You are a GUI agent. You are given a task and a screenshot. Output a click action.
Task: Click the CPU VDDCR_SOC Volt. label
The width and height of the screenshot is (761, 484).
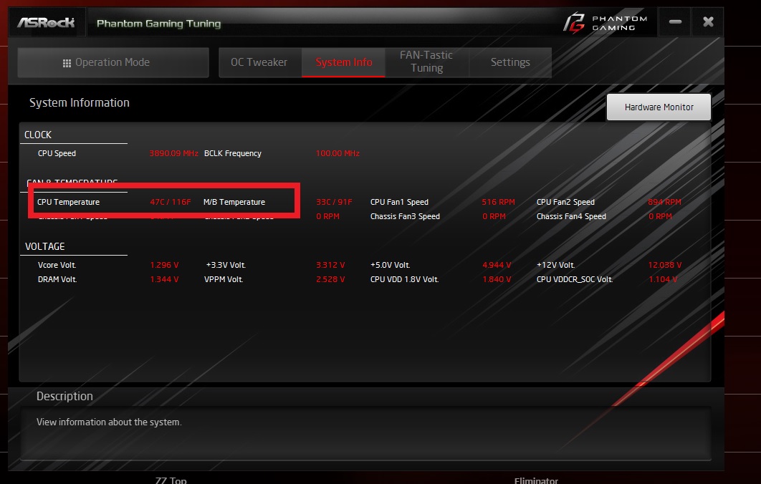point(575,279)
